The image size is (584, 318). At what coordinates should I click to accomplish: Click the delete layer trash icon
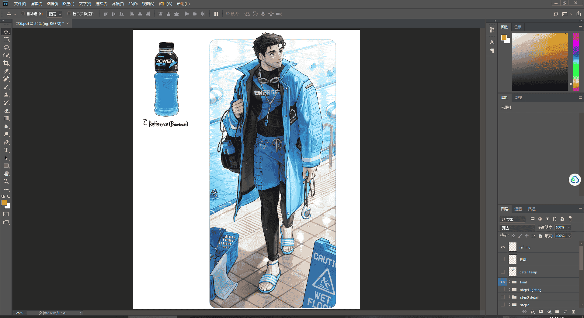coord(573,312)
